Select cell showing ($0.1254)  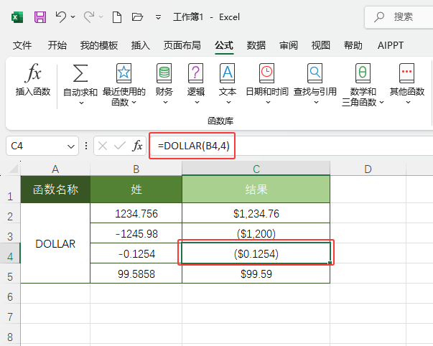tap(256, 253)
